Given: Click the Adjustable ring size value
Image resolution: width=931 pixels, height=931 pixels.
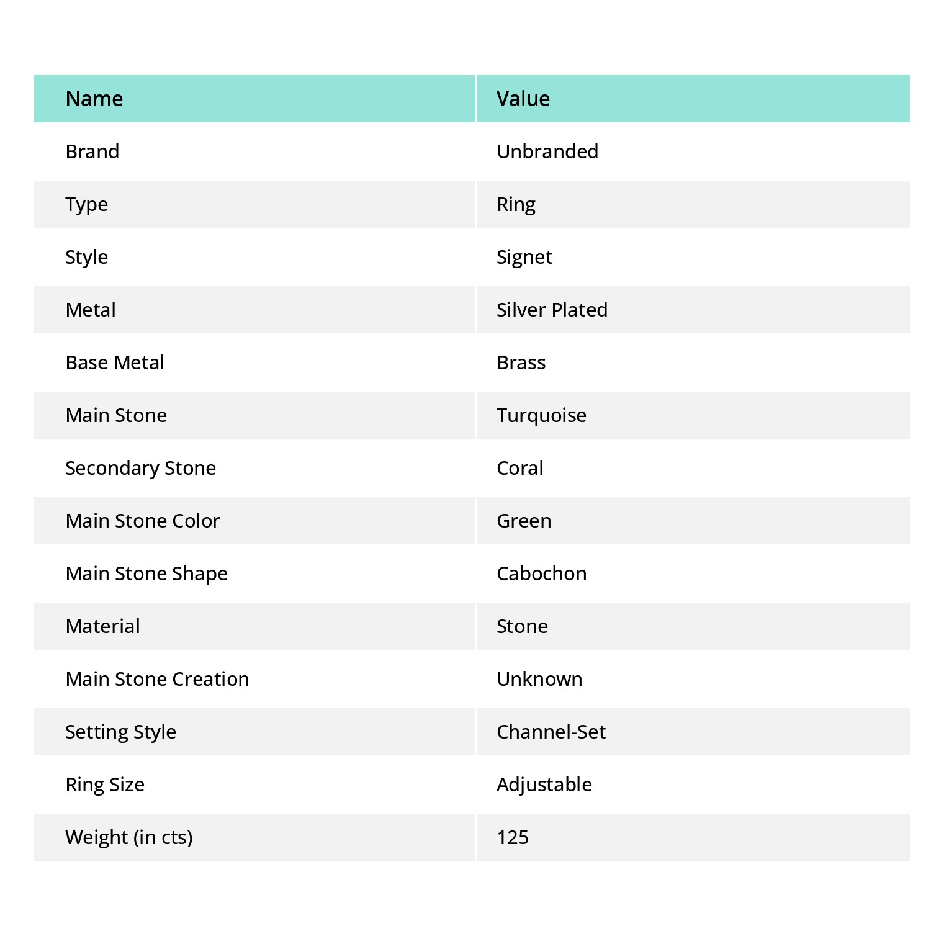Looking at the screenshot, I should point(544,785).
